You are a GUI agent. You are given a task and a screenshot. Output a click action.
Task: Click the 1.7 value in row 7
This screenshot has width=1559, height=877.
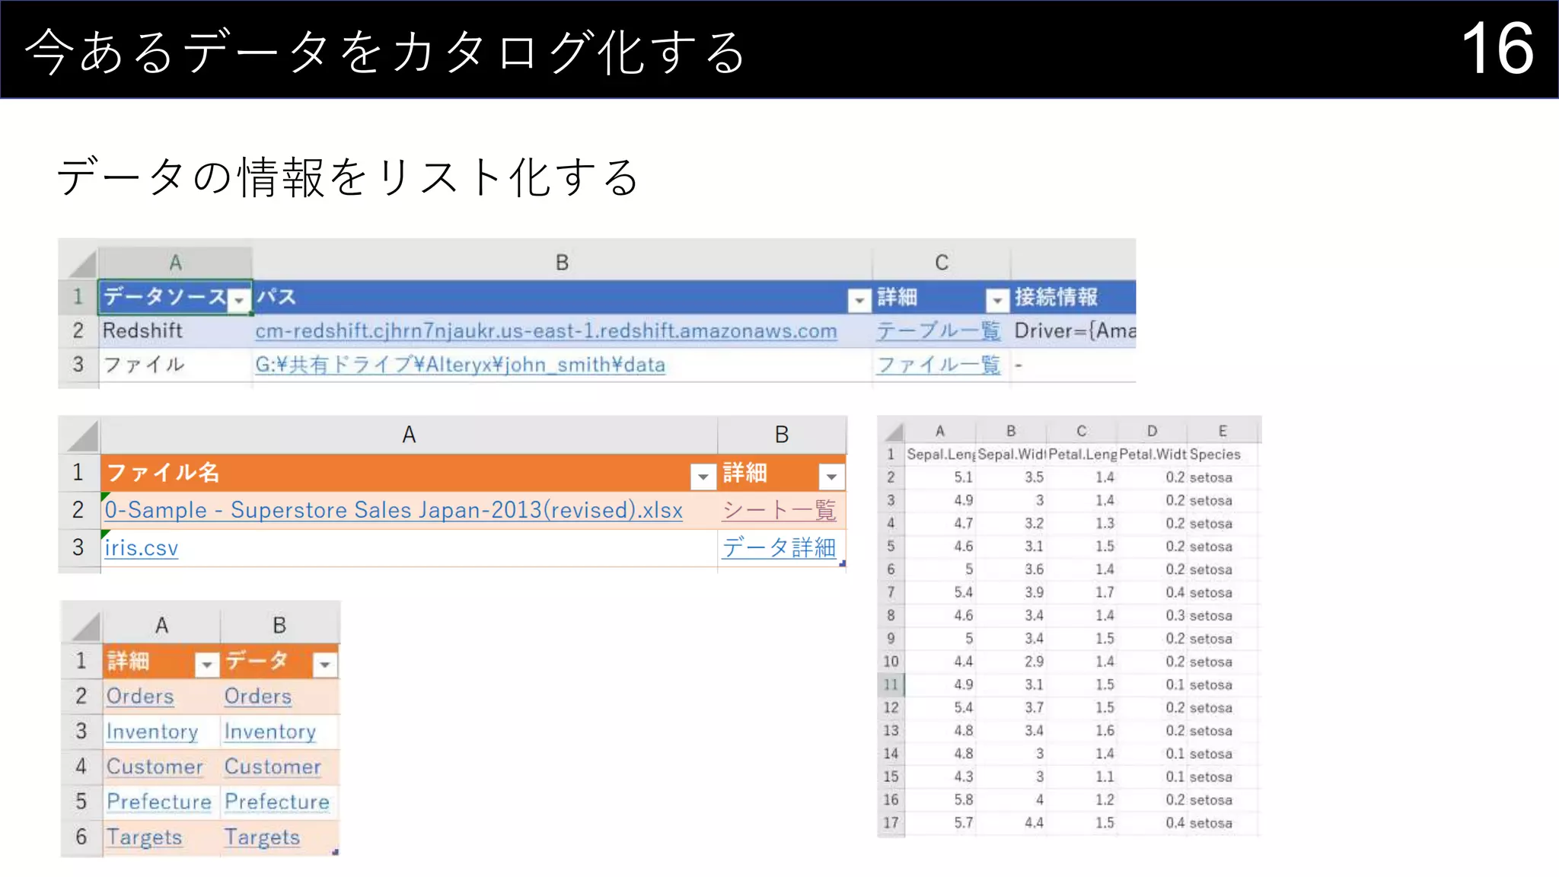pos(1105,592)
